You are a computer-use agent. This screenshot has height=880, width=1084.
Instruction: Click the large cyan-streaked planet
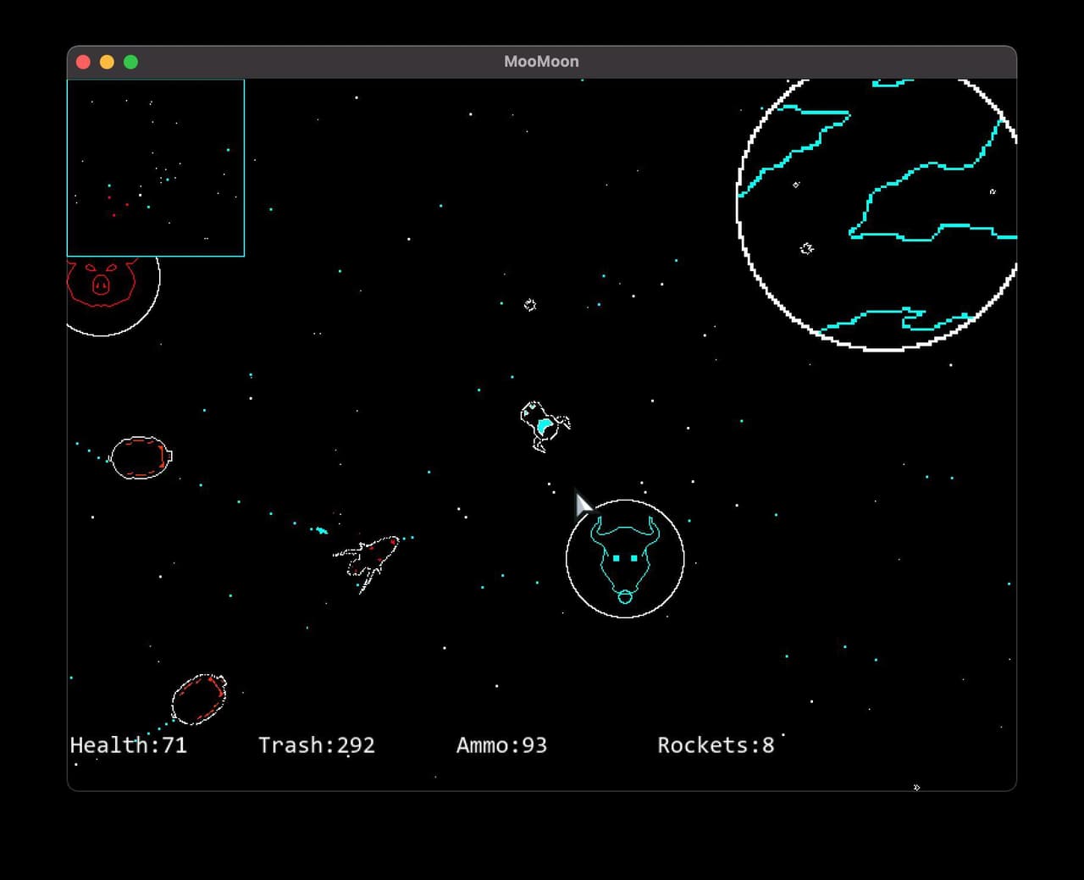coord(877,214)
